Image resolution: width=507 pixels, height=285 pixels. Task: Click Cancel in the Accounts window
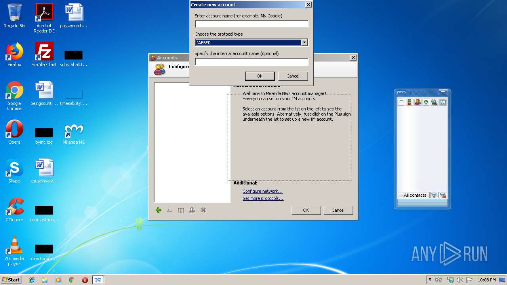[x=338, y=210]
